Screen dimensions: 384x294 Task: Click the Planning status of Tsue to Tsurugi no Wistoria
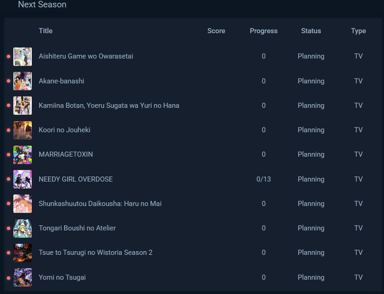click(311, 253)
